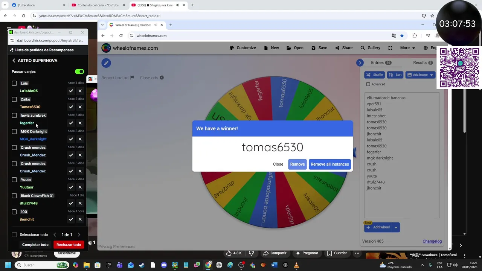Switch to Contenido del canal YouTube tab

[98, 5]
